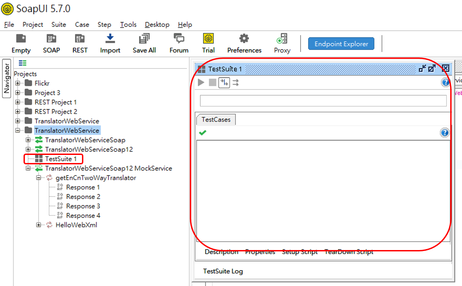
Task: Run the TestSuite with play button
Action: tap(201, 82)
